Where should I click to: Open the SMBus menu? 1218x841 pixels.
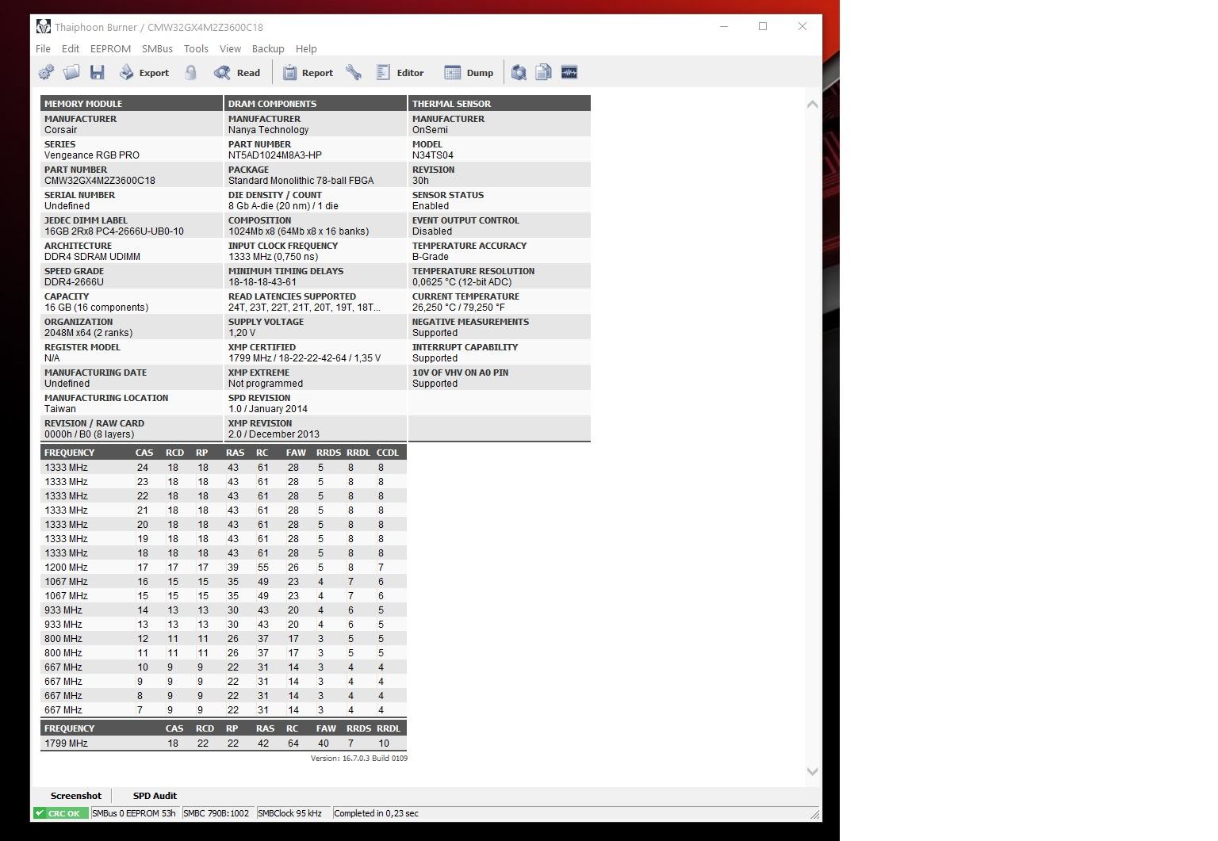[x=157, y=48]
